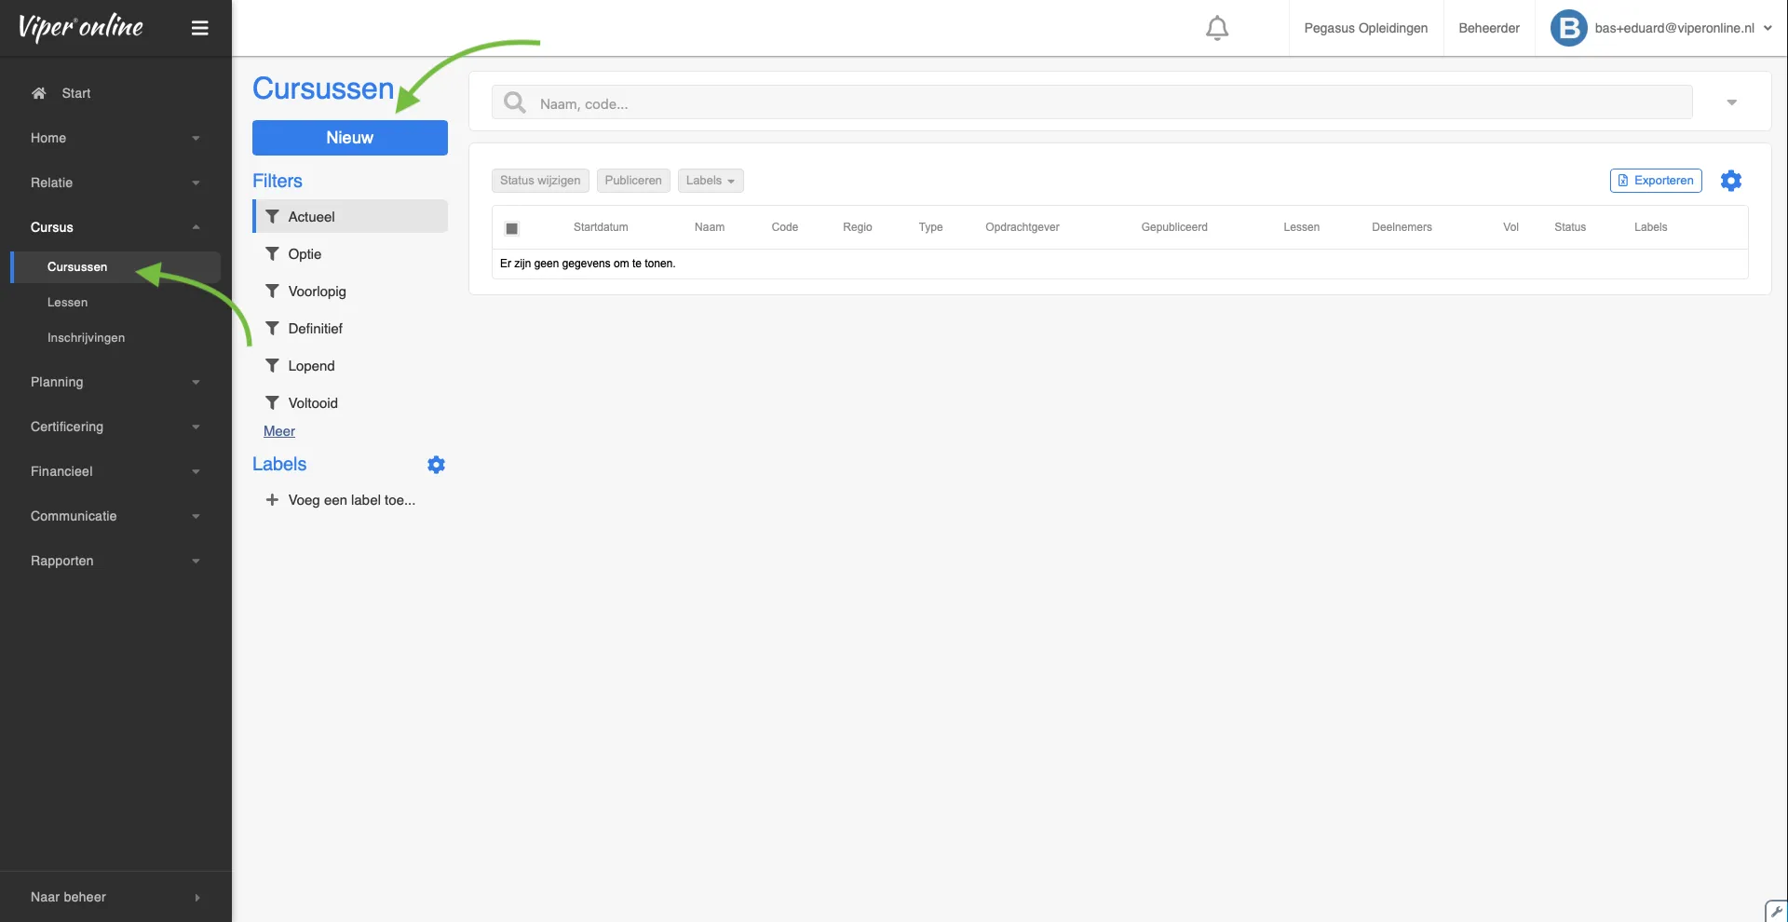The image size is (1788, 922).
Task: Click the wrench icon in bottom corner
Action: pos(1776,911)
